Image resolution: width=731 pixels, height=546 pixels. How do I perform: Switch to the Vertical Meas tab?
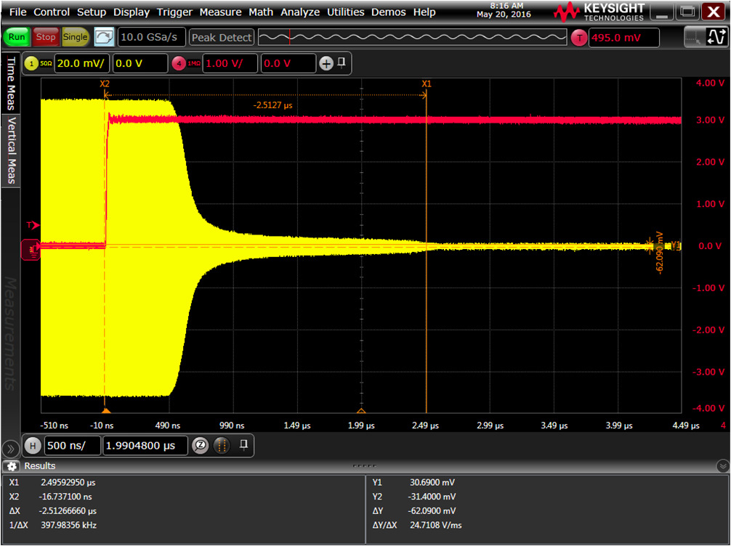[x=10, y=150]
